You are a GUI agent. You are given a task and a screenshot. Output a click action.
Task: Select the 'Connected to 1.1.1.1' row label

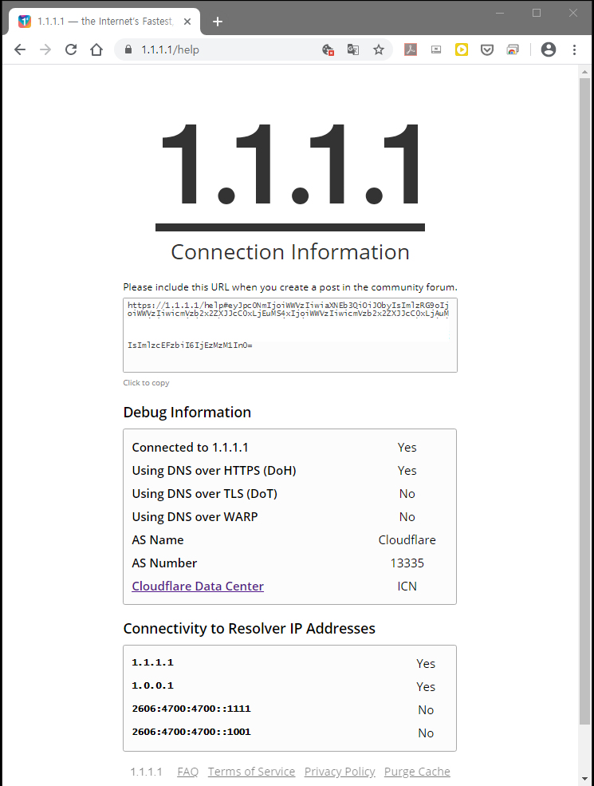[190, 447]
